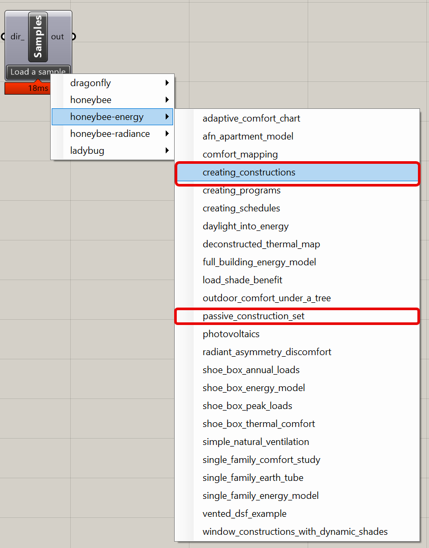The image size is (429, 548).
Task: Load the shoe_box_energy_model sample
Action: point(297,388)
